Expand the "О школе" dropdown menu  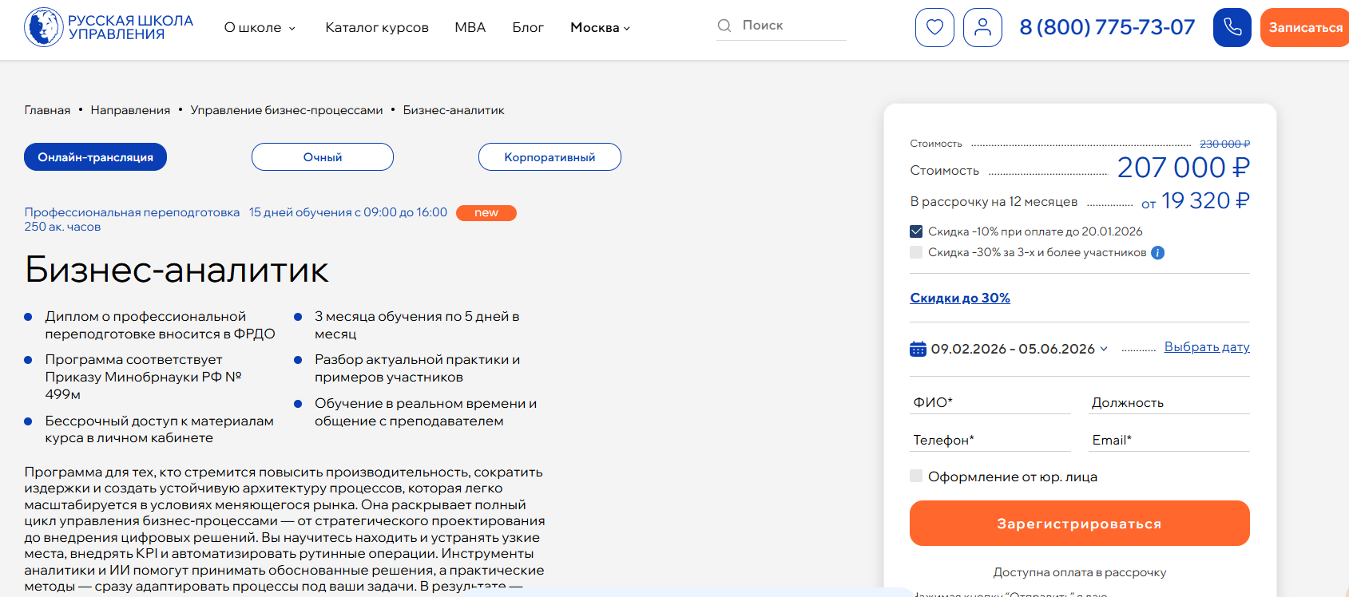point(260,28)
